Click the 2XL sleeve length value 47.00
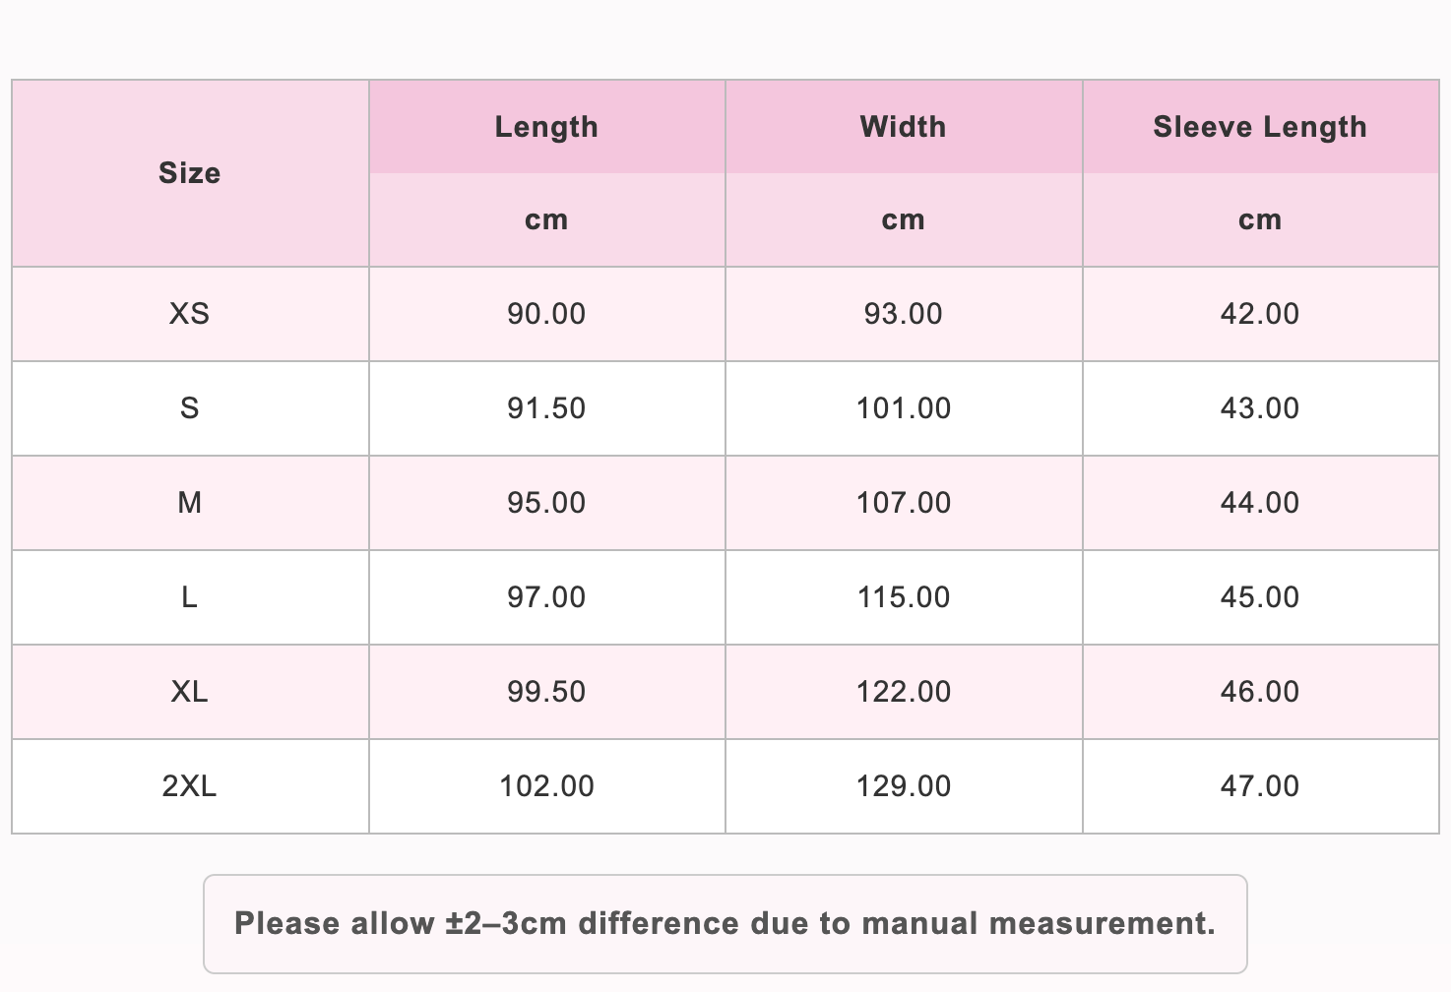Viewport: 1451px width, 992px height. (x=1260, y=786)
